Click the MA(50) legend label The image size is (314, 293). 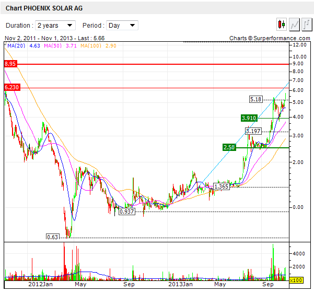53,46
